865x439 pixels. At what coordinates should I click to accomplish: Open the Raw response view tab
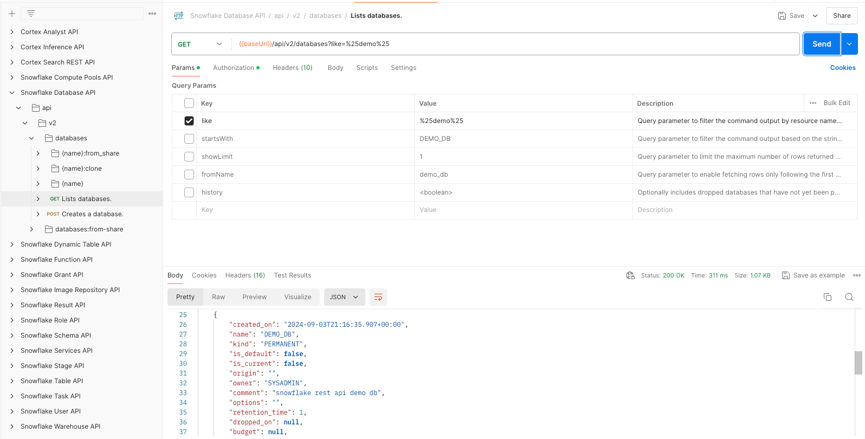[218, 297]
